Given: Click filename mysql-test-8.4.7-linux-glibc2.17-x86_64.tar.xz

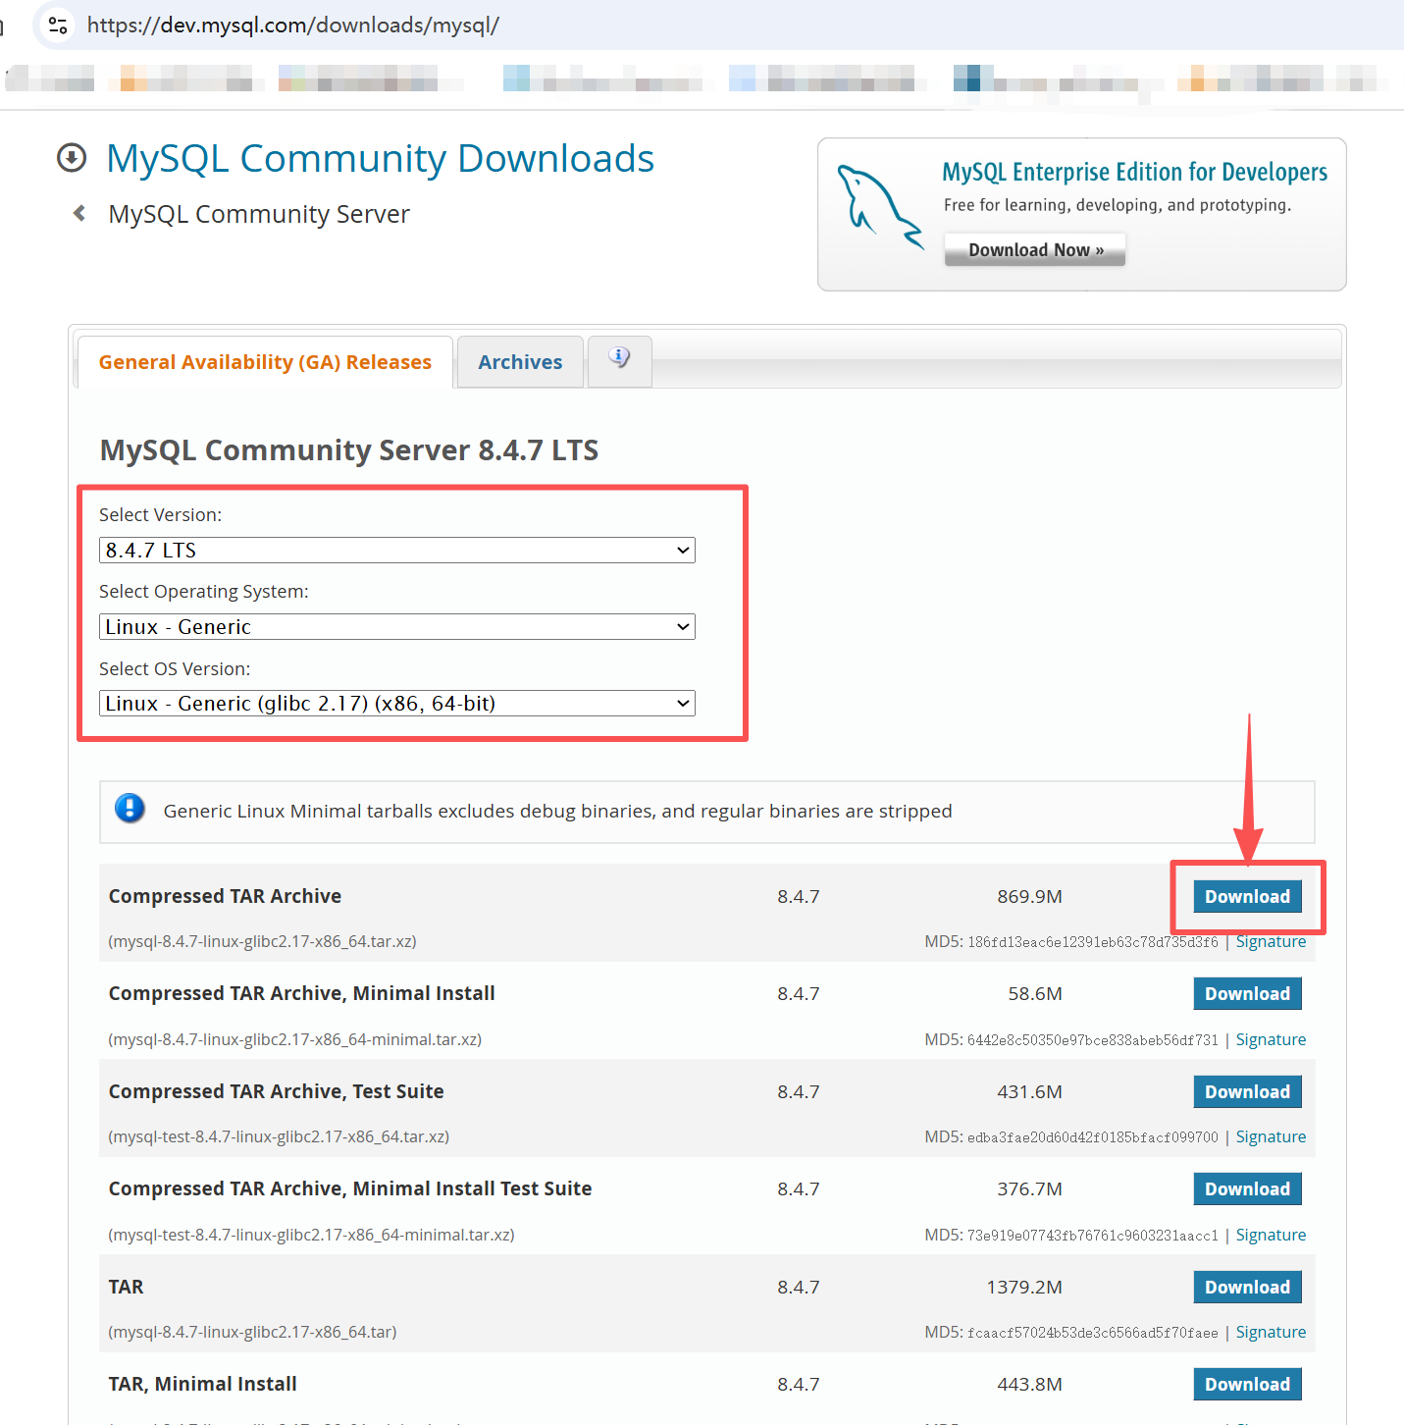Looking at the screenshot, I should [279, 1136].
